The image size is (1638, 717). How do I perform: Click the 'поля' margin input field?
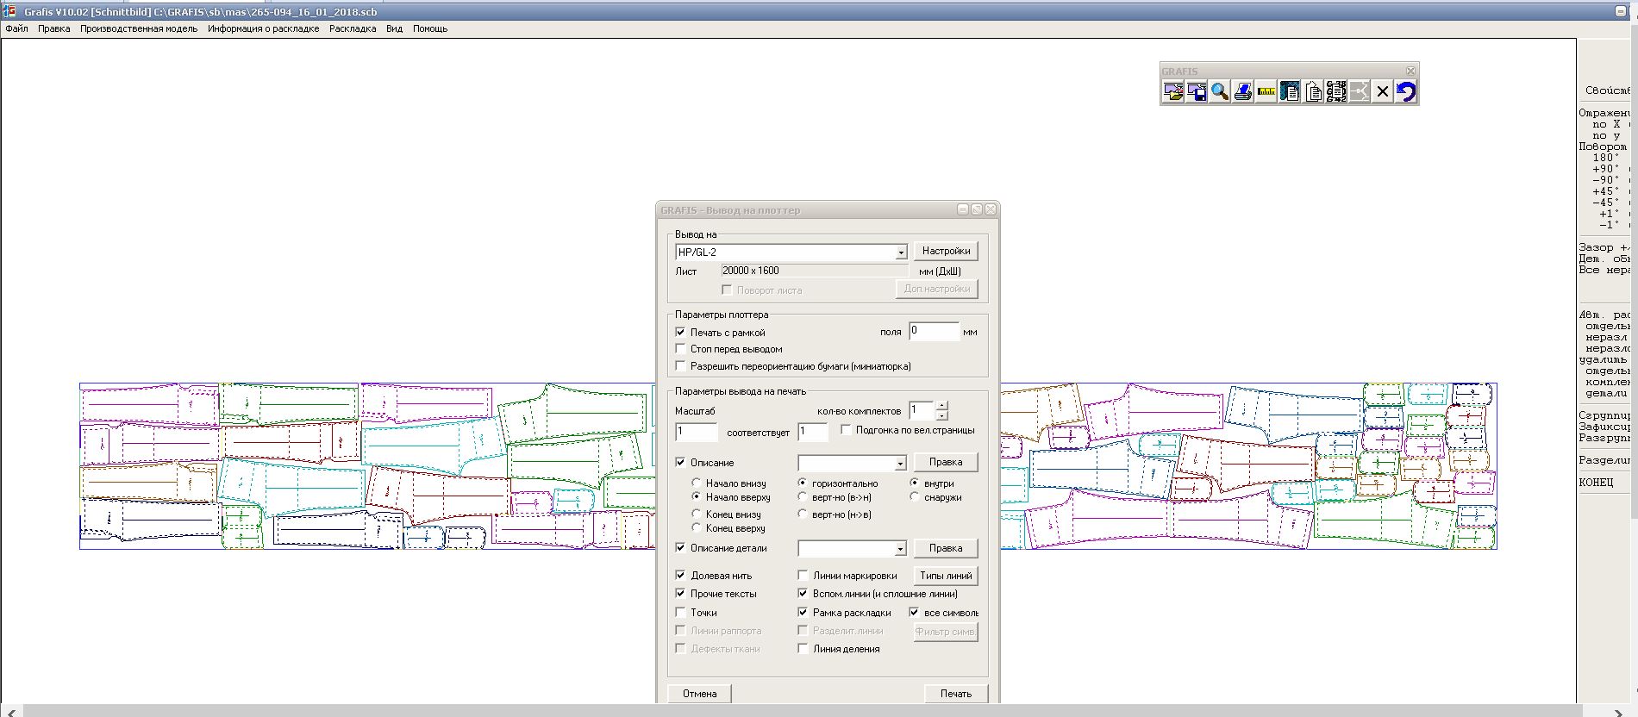tap(934, 332)
